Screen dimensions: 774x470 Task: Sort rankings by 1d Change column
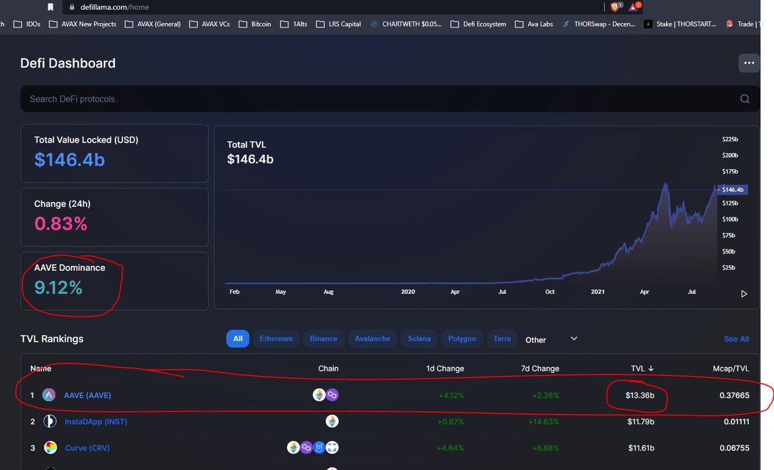coord(445,369)
